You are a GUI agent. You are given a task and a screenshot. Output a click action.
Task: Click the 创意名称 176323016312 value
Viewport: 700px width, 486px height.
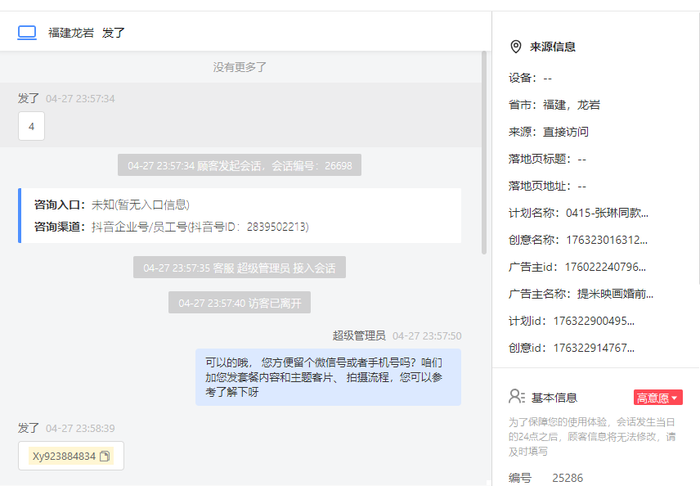(607, 241)
